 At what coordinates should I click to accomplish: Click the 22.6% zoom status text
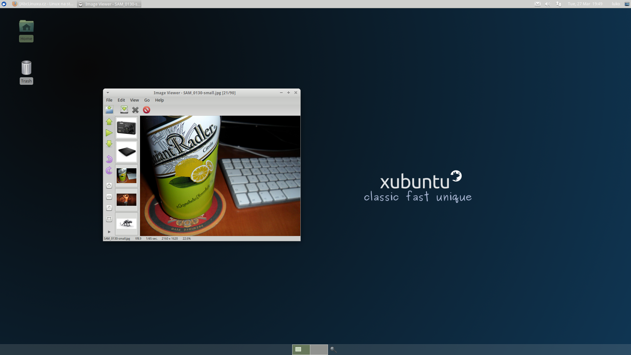[x=187, y=239]
